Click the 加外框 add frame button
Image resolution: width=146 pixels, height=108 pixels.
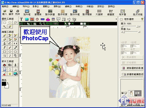27,12
